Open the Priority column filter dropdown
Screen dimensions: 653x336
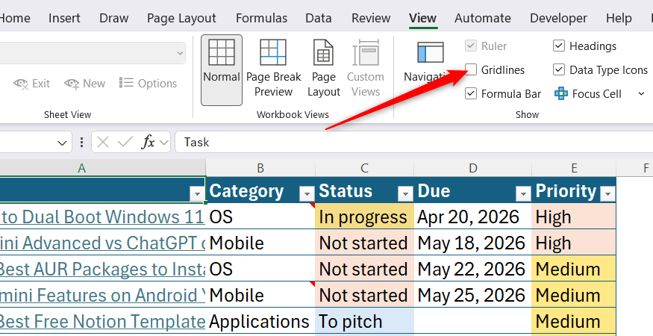click(607, 193)
